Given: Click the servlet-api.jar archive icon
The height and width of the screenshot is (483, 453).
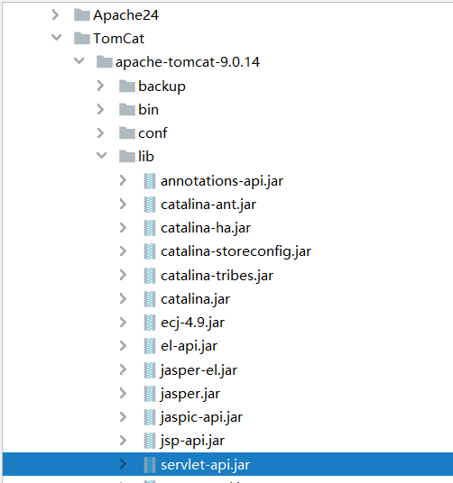Looking at the screenshot, I should (150, 464).
